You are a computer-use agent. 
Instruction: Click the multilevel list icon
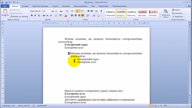pos(83,11)
